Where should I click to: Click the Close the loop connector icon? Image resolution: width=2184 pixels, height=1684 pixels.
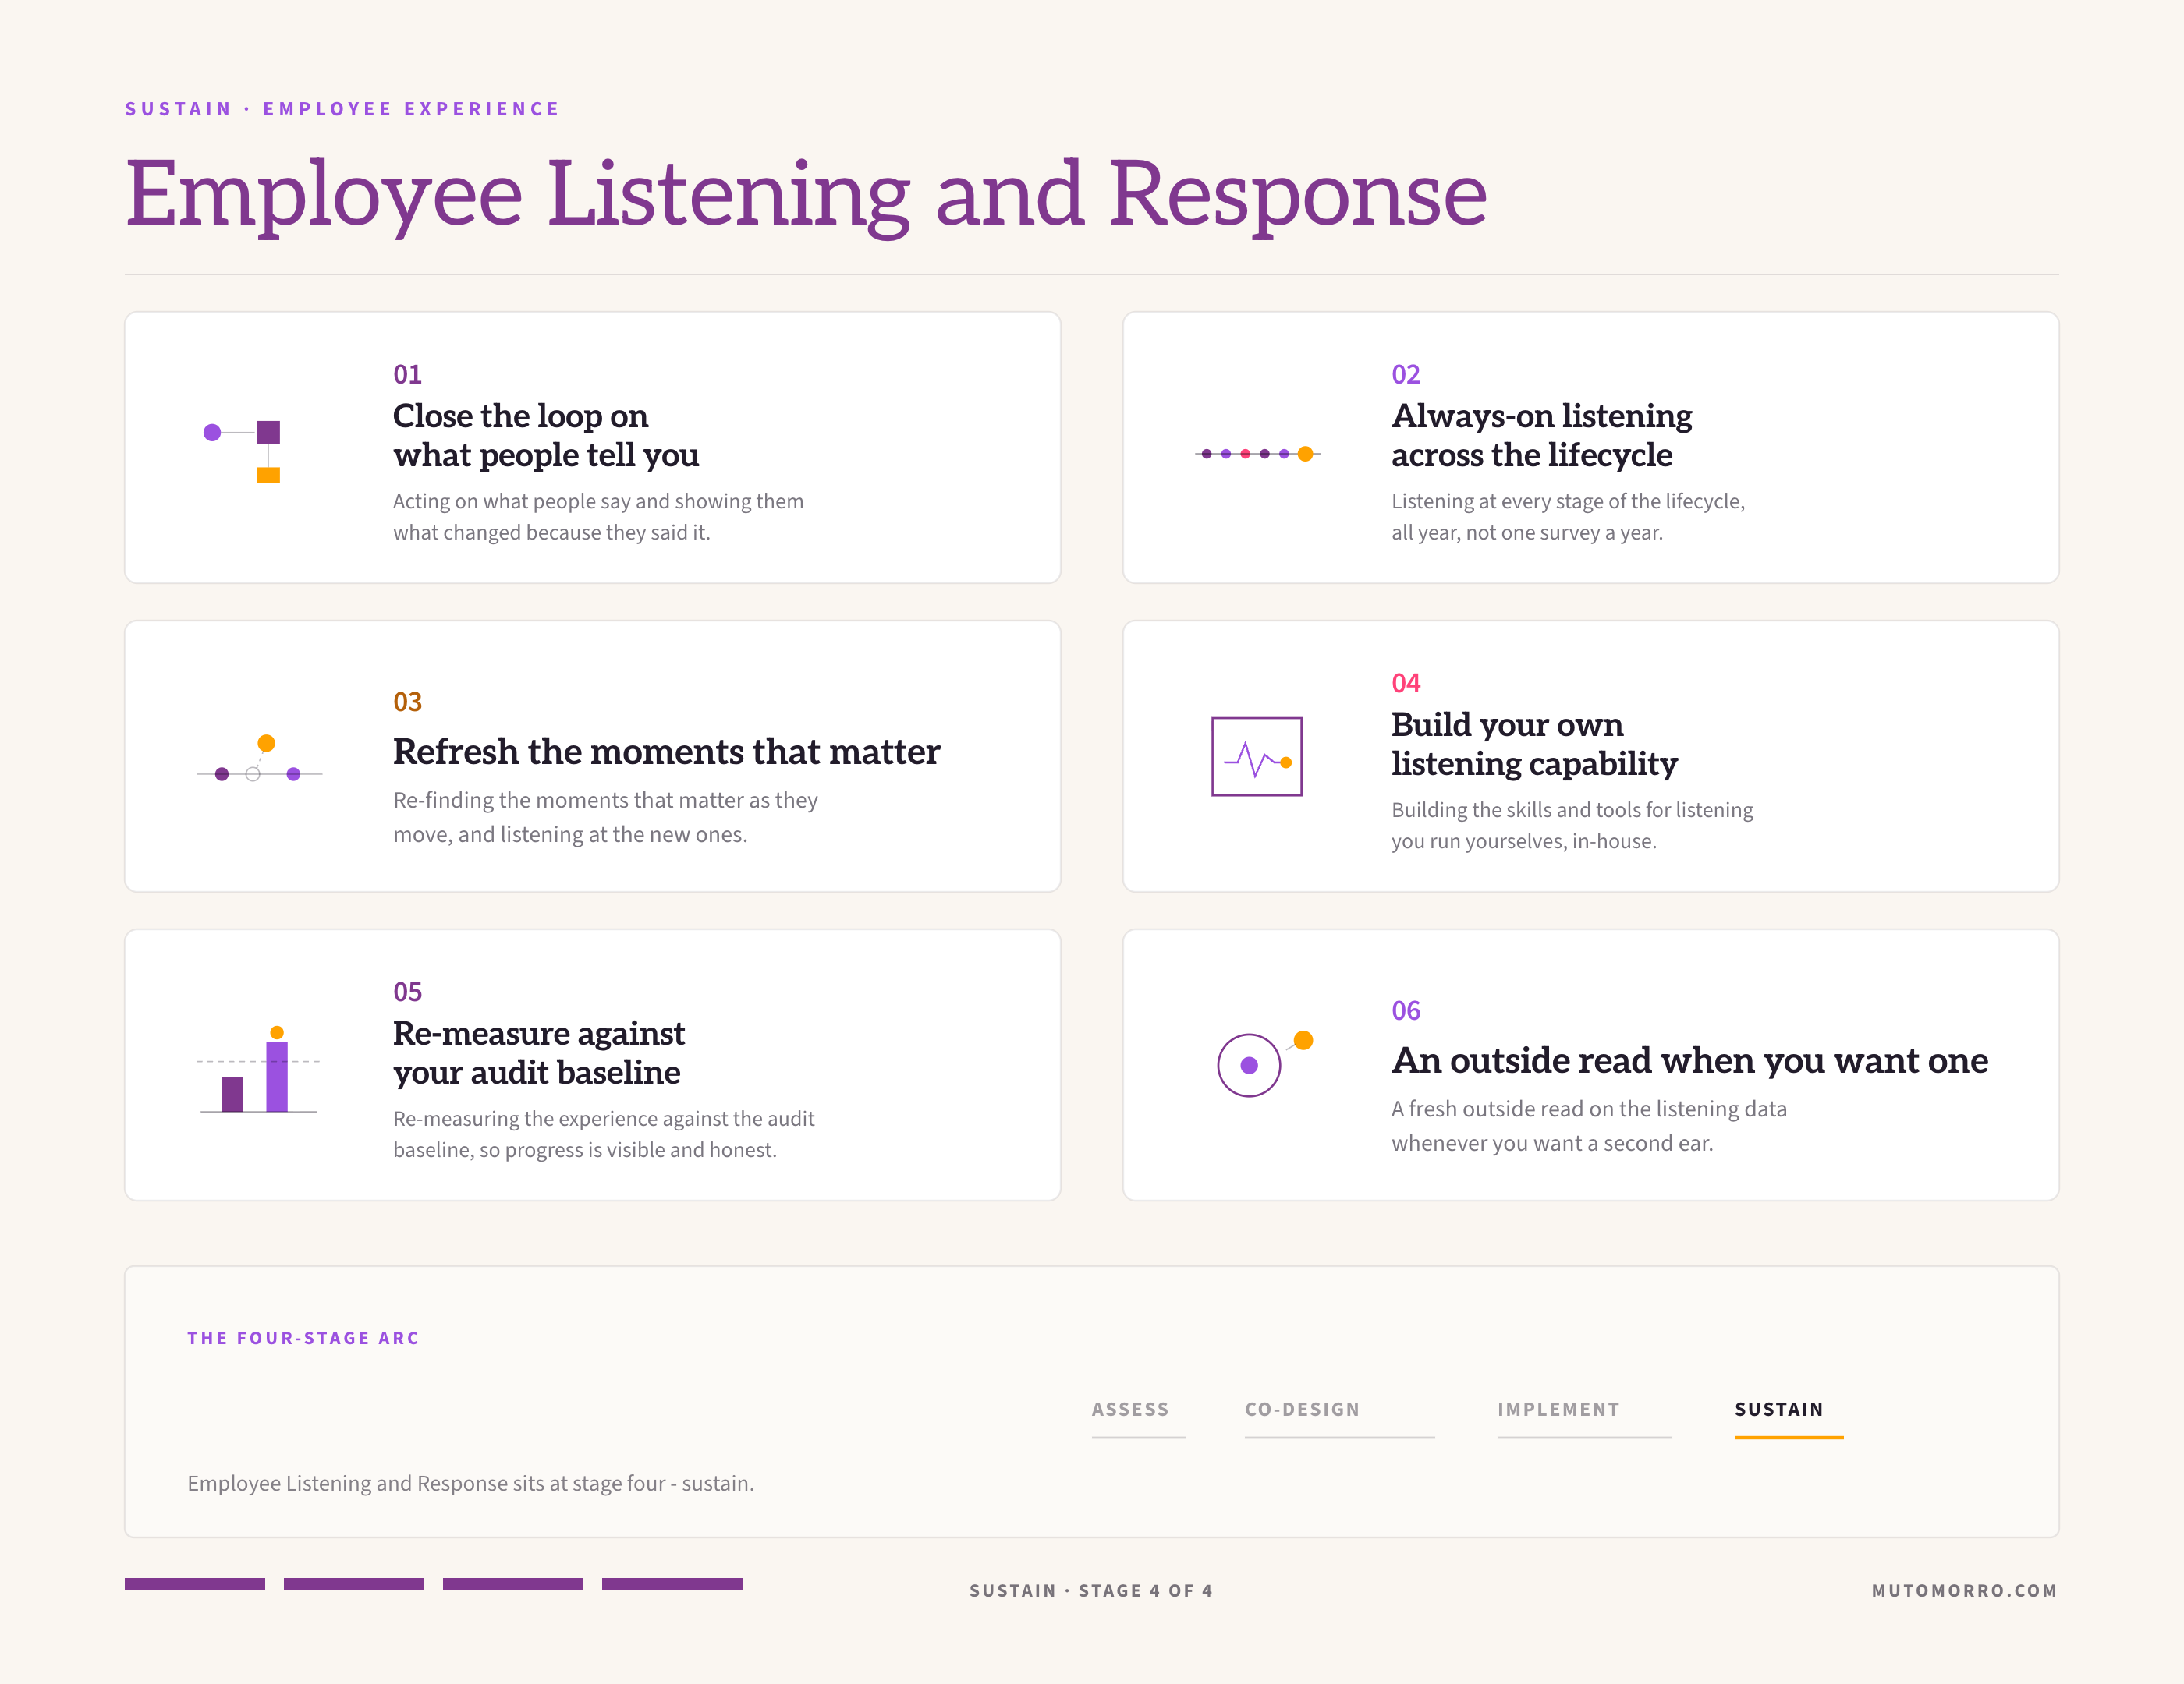pos(242,451)
